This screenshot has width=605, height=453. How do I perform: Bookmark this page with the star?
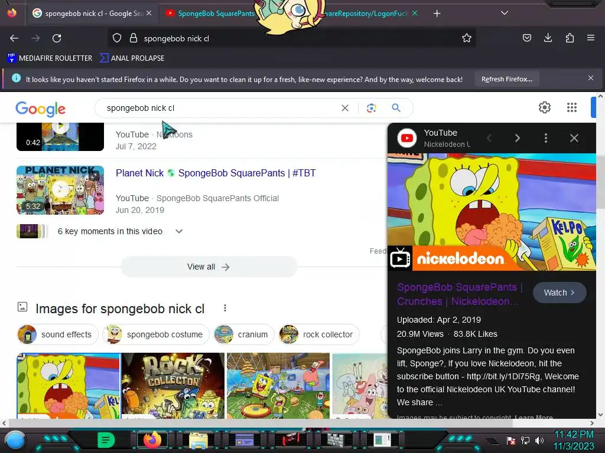[x=467, y=38]
